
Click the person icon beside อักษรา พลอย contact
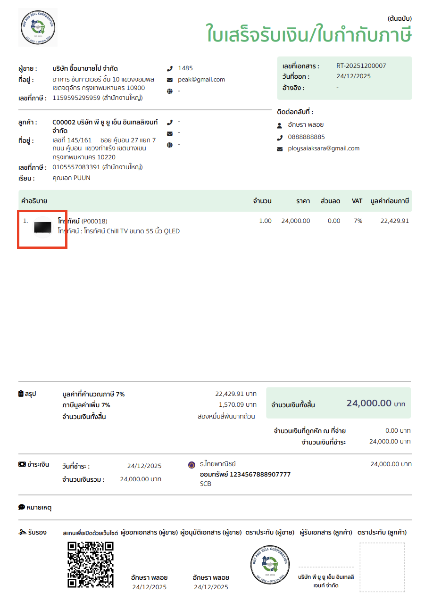pyautogui.click(x=280, y=125)
